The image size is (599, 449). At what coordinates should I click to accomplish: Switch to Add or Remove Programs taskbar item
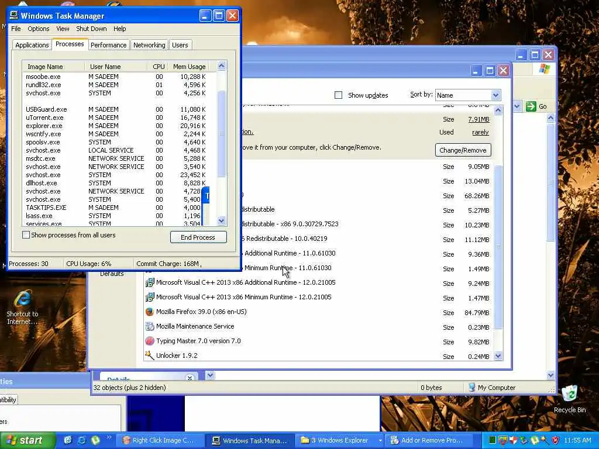[428, 440]
